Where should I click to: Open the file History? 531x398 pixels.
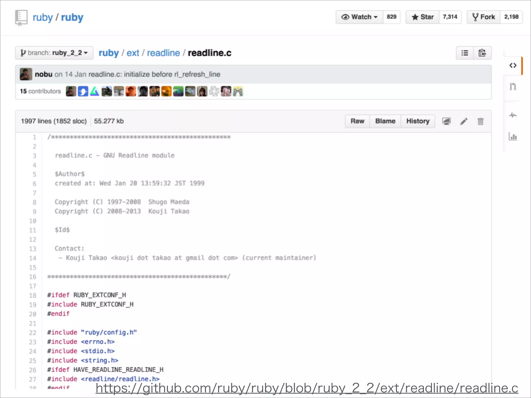coord(418,121)
